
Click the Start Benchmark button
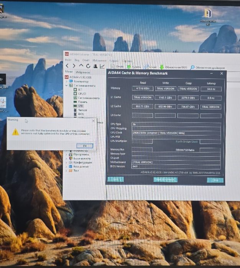(165, 179)
